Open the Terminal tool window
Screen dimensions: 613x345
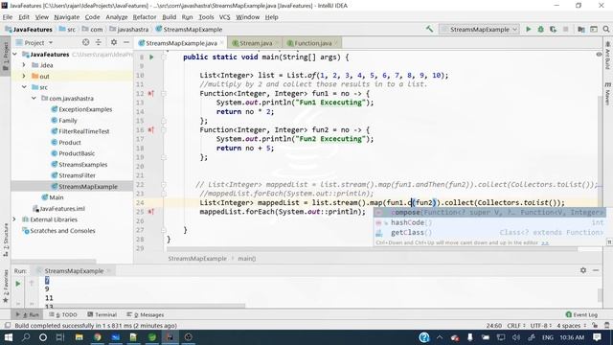(x=102, y=314)
